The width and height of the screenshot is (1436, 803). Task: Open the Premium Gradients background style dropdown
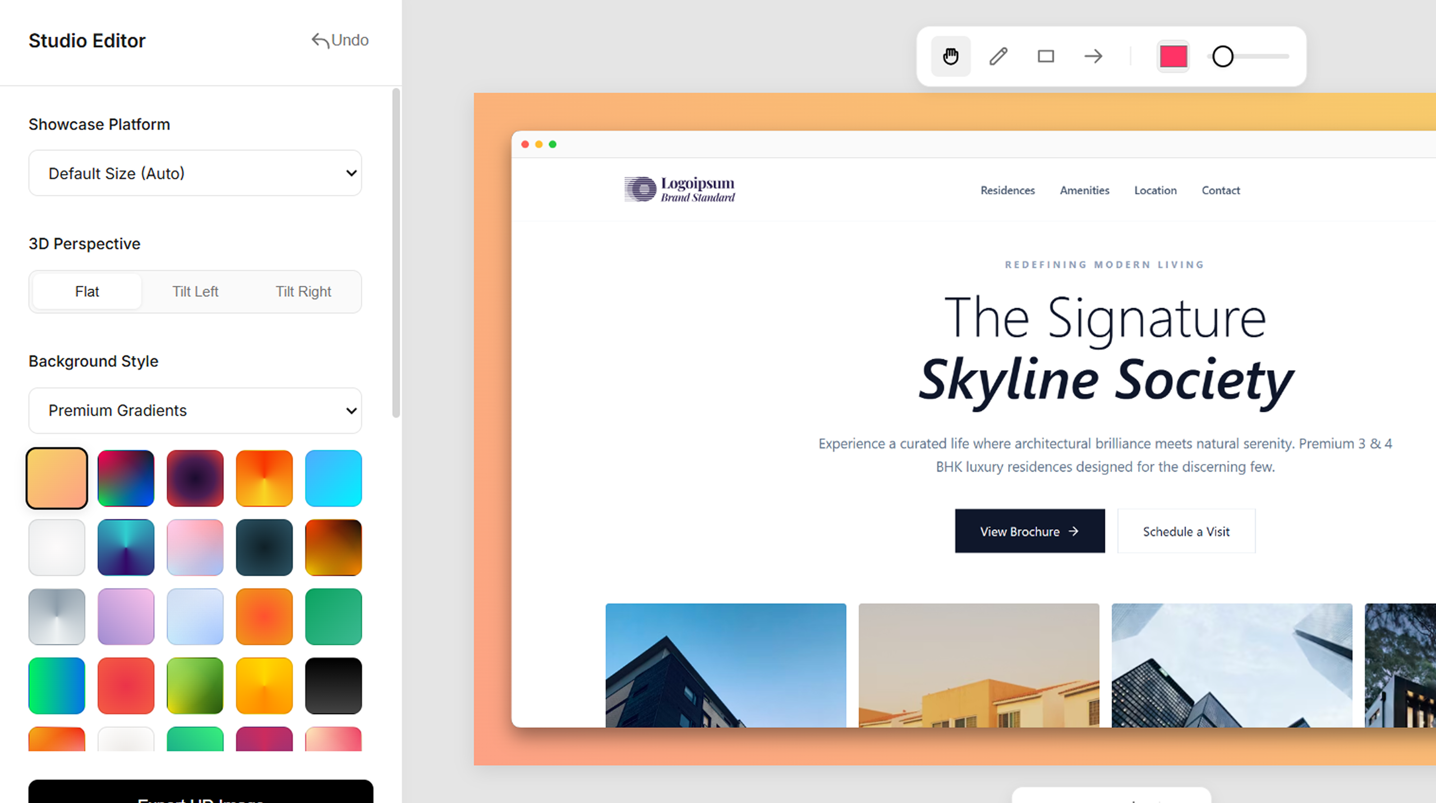[x=195, y=411]
